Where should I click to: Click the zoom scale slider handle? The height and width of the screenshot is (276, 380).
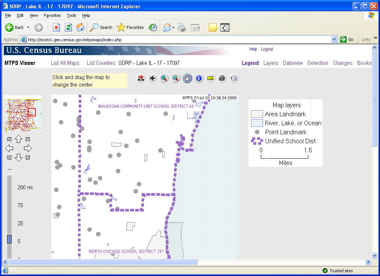click(9, 239)
